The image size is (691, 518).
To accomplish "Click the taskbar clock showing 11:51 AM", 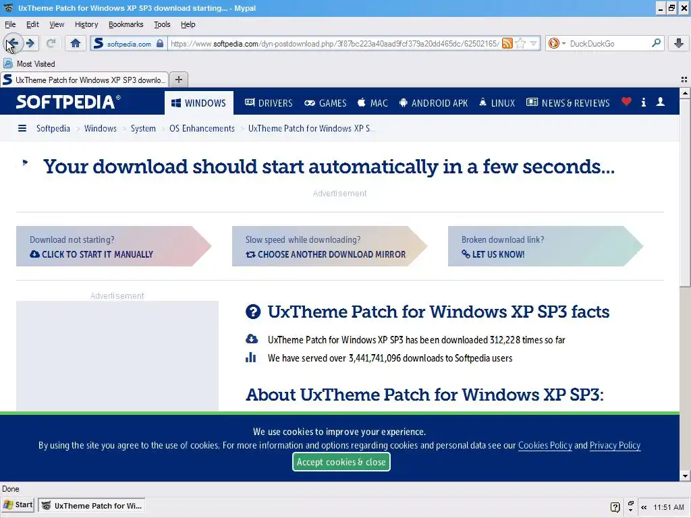I will click(x=669, y=507).
